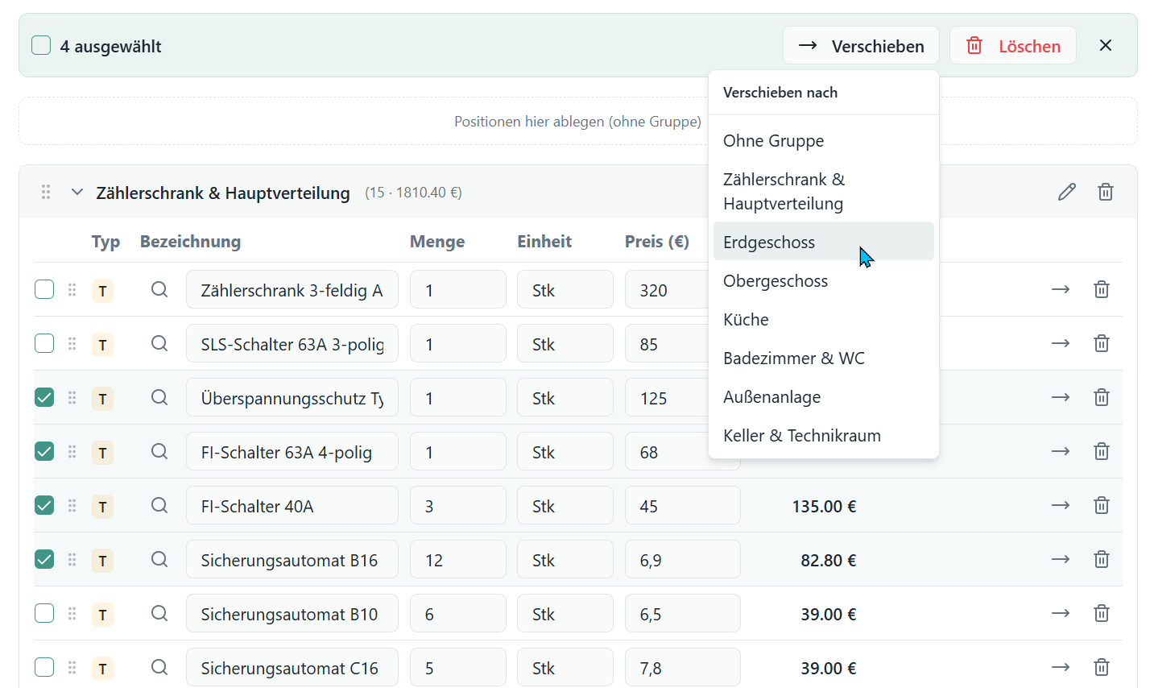This screenshot has height=688, width=1154.
Task: Delete the Zählerschrank & Hauptverteilung group
Action: point(1105,192)
